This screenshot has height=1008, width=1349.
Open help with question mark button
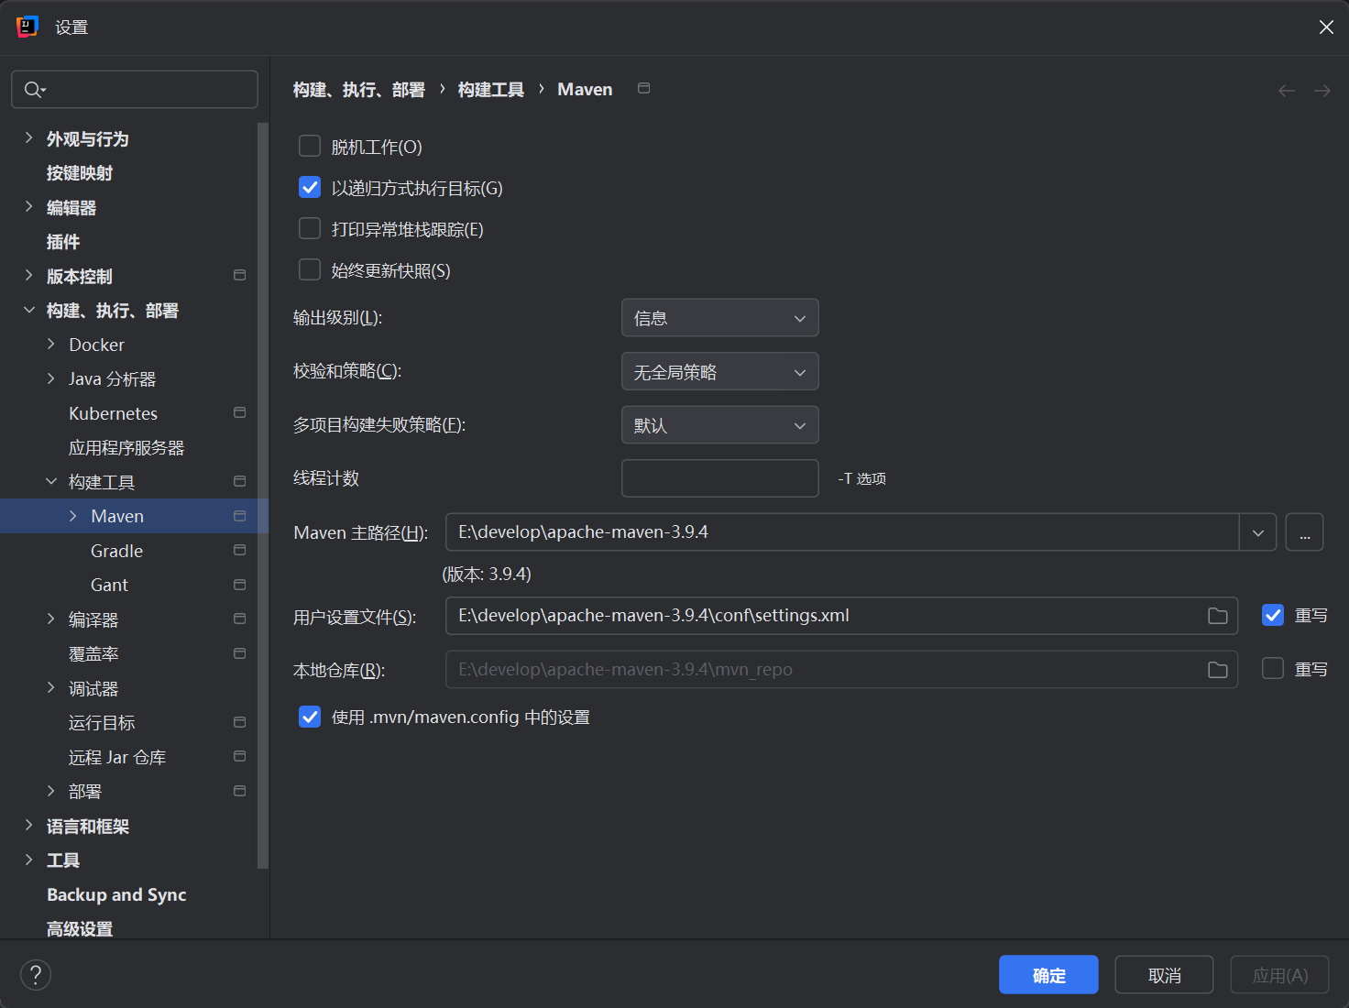click(36, 975)
